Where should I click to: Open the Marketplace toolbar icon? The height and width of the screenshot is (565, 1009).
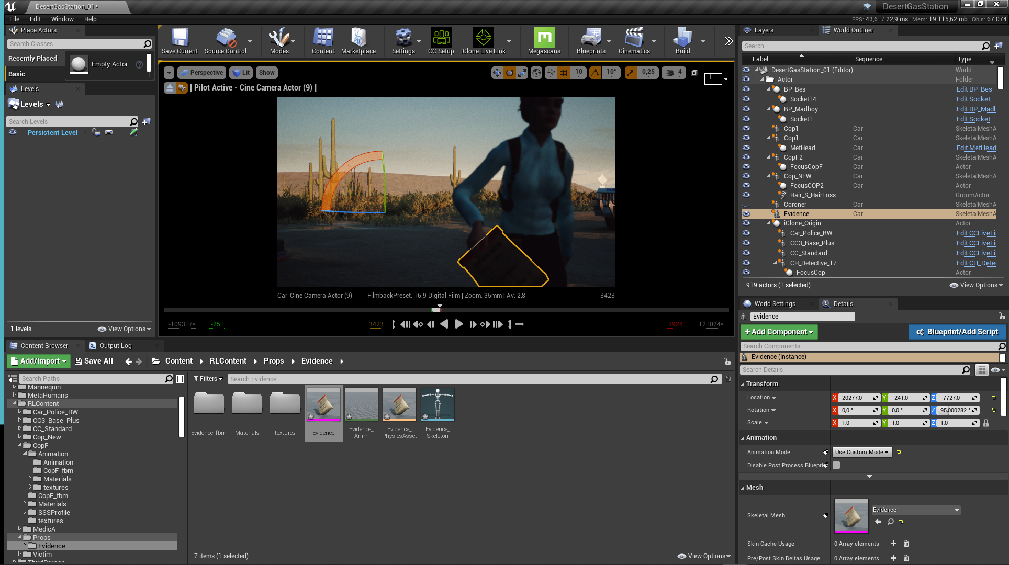(358, 41)
